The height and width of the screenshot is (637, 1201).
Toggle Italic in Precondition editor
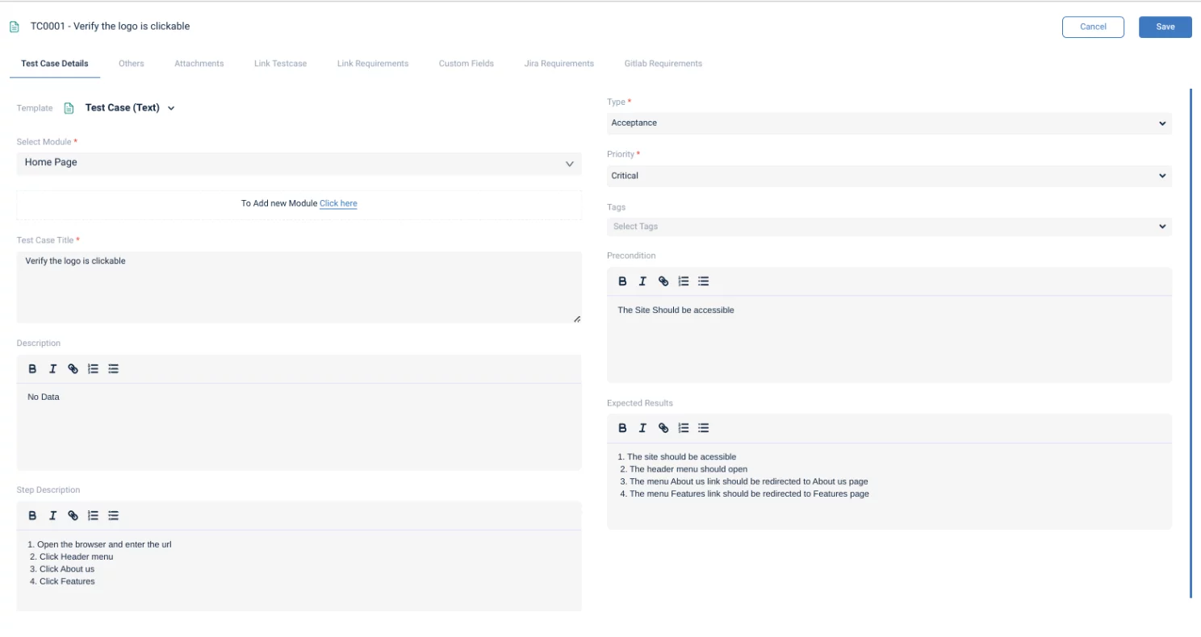[x=642, y=281]
